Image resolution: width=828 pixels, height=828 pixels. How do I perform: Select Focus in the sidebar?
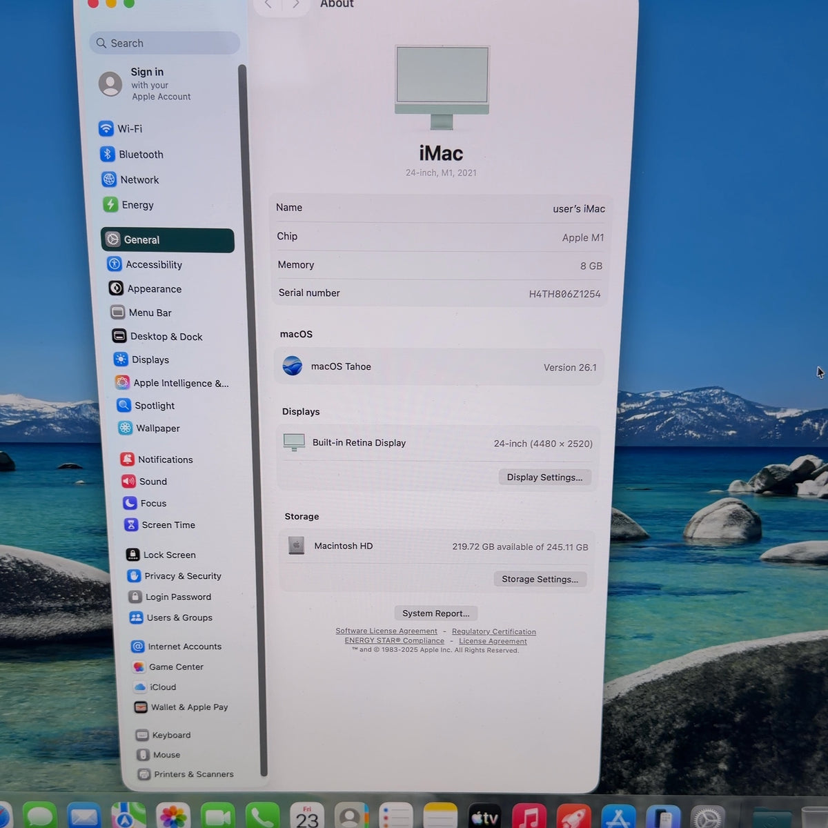[x=145, y=503]
